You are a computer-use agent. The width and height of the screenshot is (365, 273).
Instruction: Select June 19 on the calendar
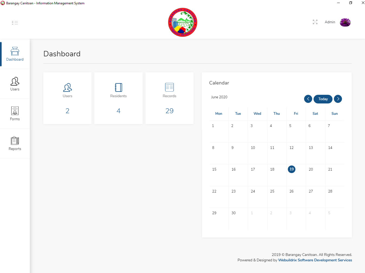[292, 169]
